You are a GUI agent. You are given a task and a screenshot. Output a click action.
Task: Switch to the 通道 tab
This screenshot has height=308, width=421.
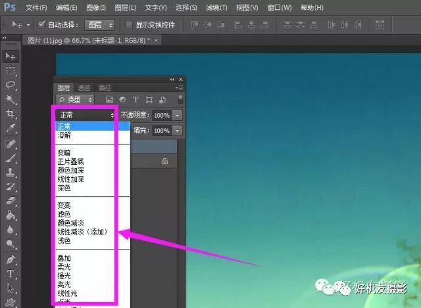click(x=84, y=87)
